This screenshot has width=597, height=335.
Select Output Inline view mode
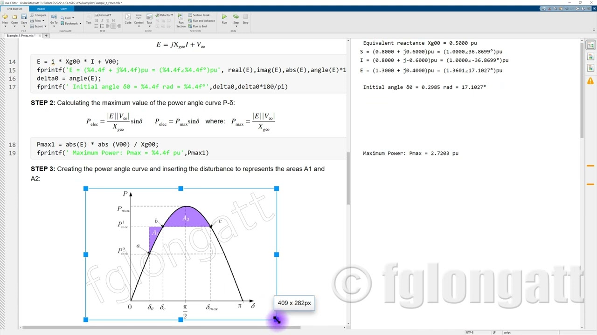[x=590, y=57]
